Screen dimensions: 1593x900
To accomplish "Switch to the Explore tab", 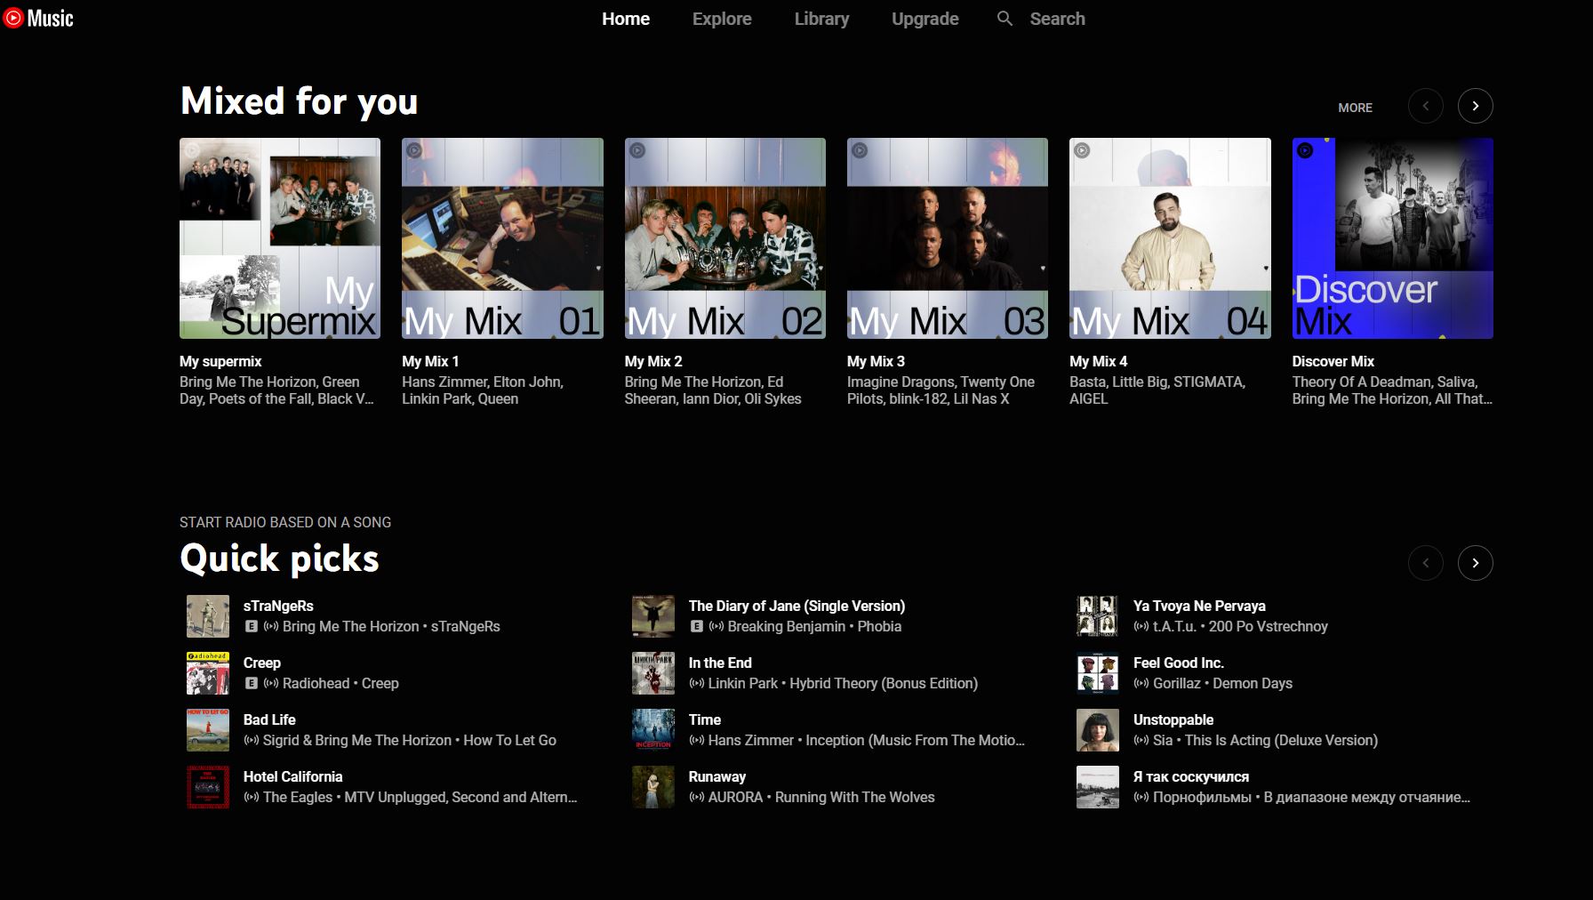I will point(722,19).
